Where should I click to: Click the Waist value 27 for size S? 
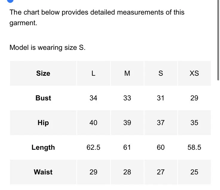[x=161, y=172]
